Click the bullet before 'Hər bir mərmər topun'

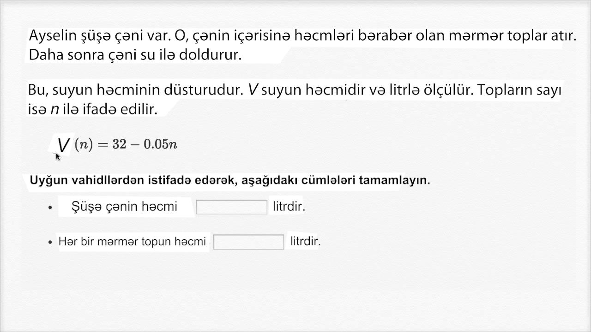tap(51, 242)
